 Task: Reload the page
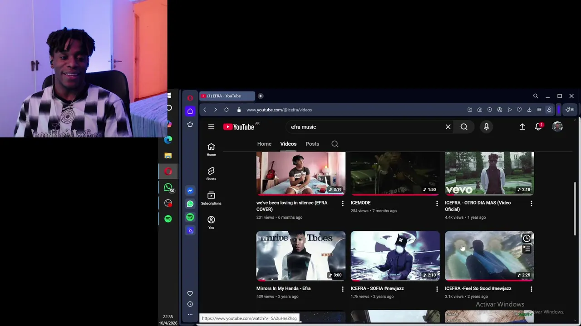click(226, 110)
